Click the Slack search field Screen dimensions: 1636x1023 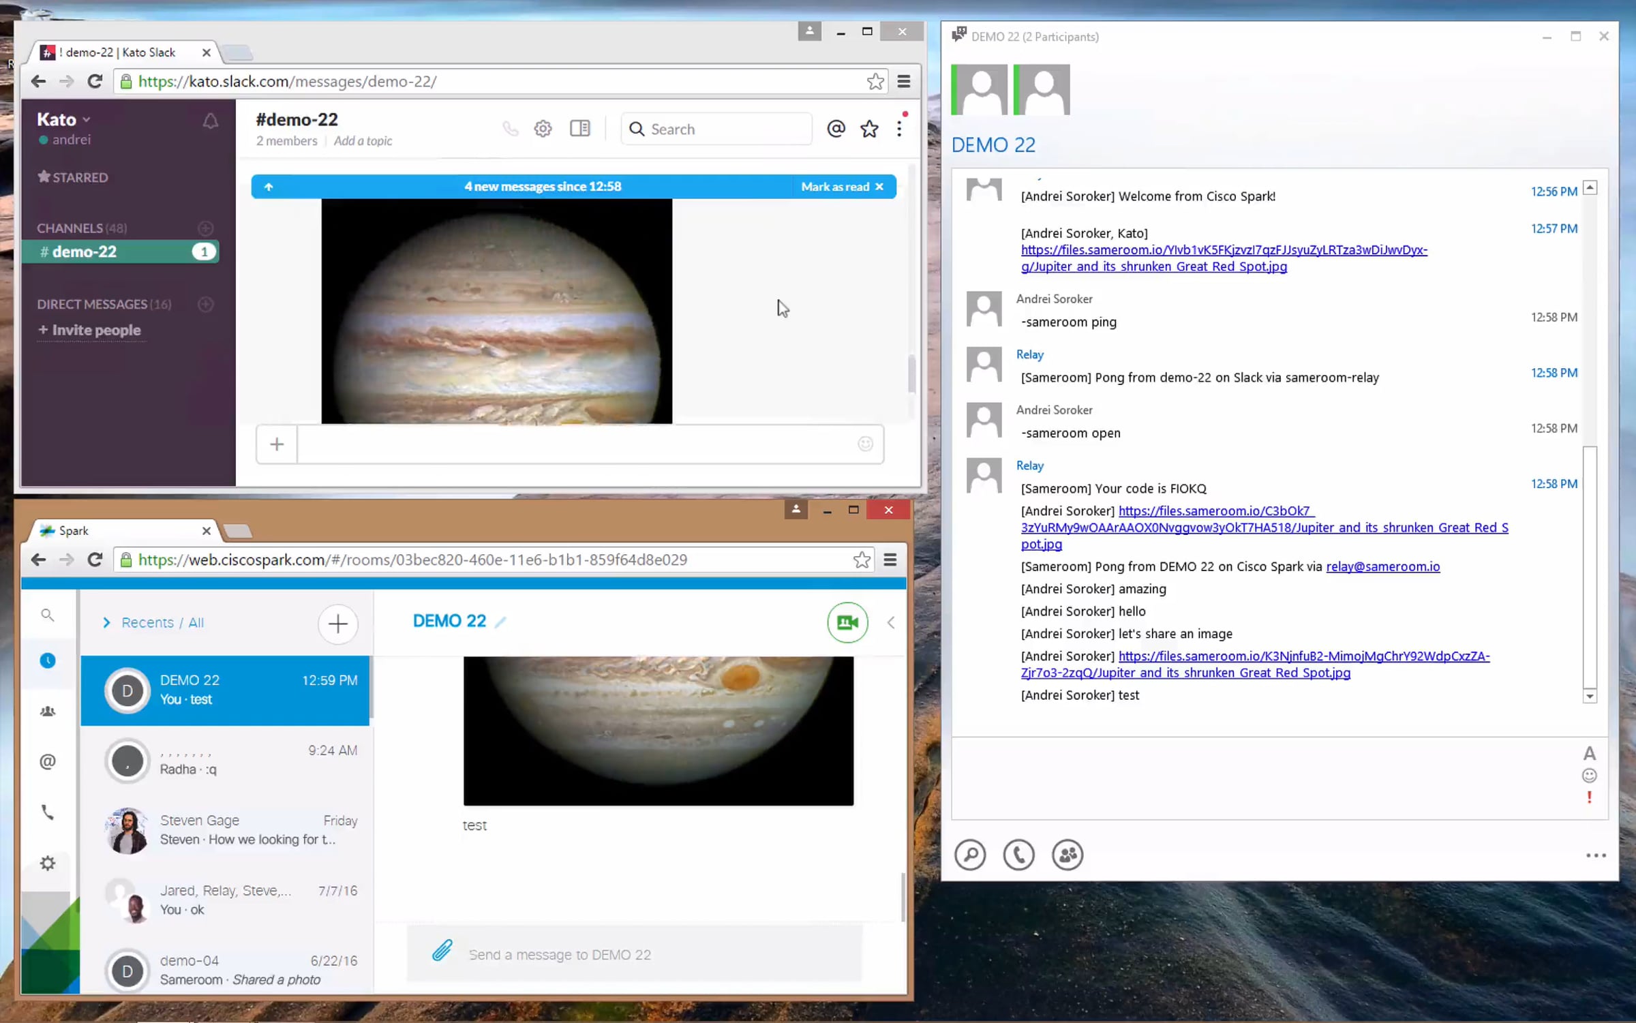(x=716, y=129)
